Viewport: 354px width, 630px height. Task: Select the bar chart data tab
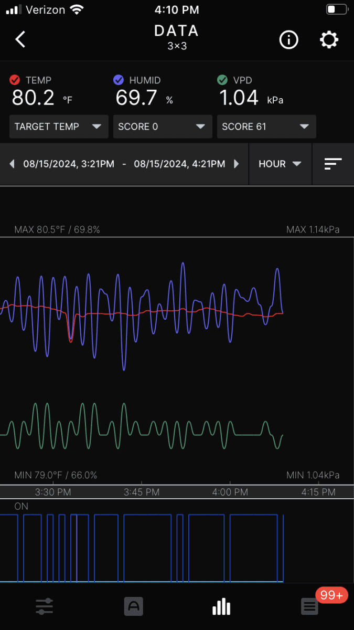coord(221,607)
